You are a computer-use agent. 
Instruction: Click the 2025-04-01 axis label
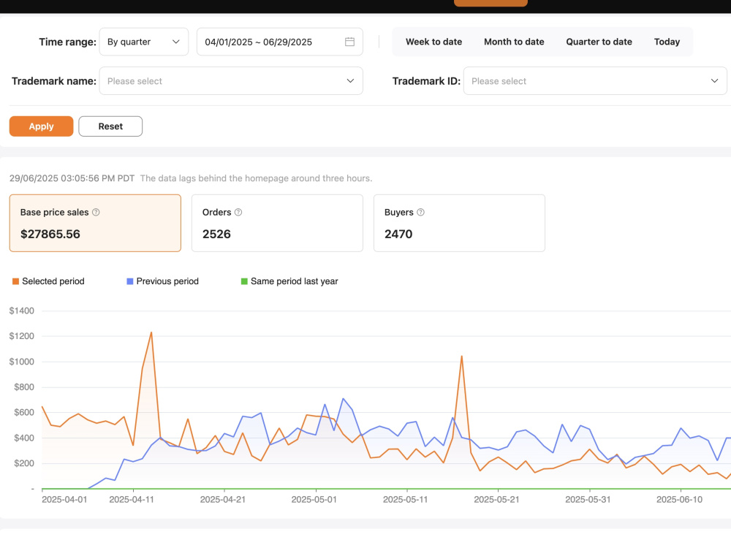click(64, 500)
